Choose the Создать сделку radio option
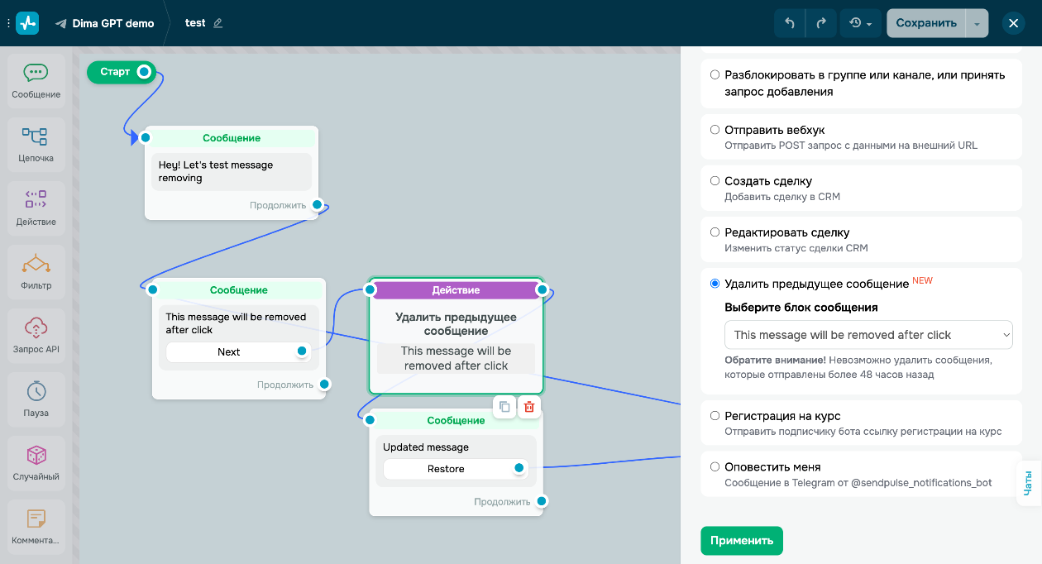 coord(715,181)
